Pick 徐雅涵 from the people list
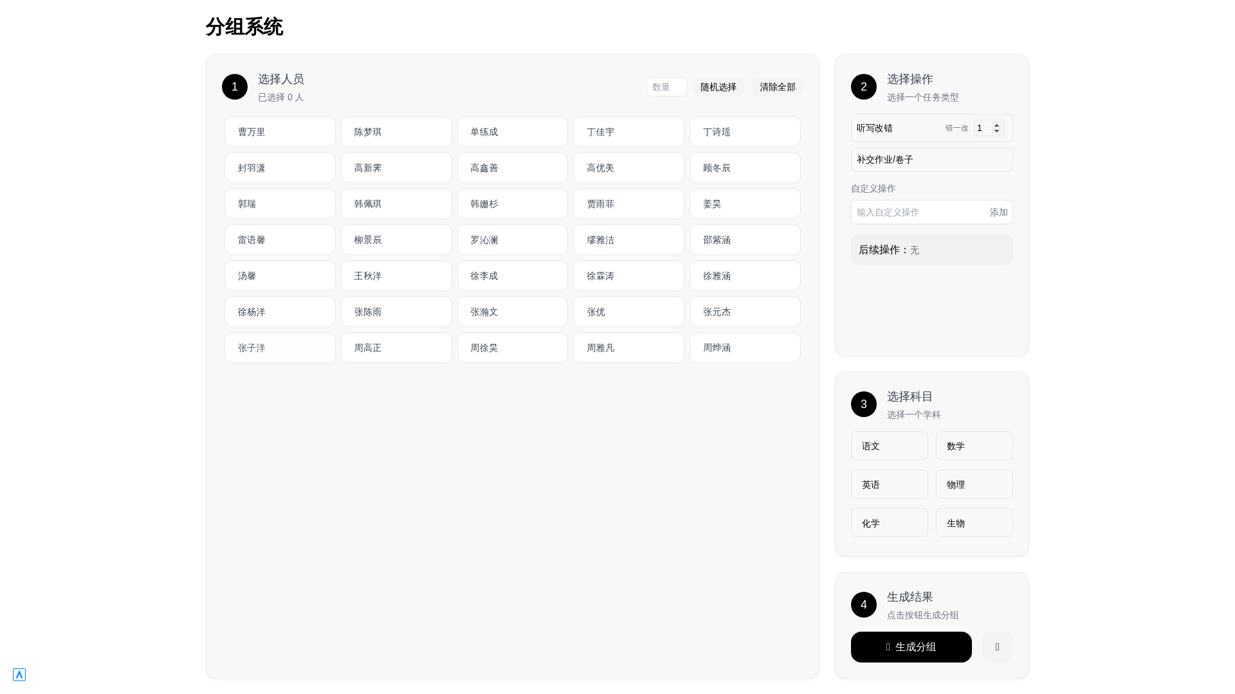This screenshot has width=1235, height=694. pyautogui.click(x=745, y=276)
